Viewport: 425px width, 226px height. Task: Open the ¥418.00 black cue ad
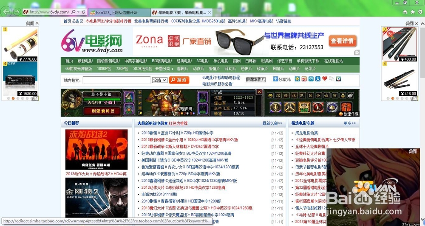tap(399, 79)
